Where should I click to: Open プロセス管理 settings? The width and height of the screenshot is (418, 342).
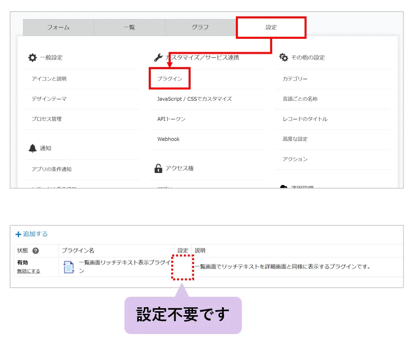[47, 119]
